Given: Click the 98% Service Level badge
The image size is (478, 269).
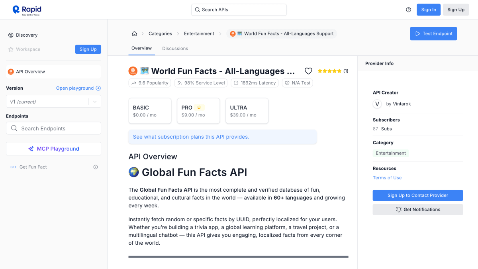Looking at the screenshot, I should (201, 83).
